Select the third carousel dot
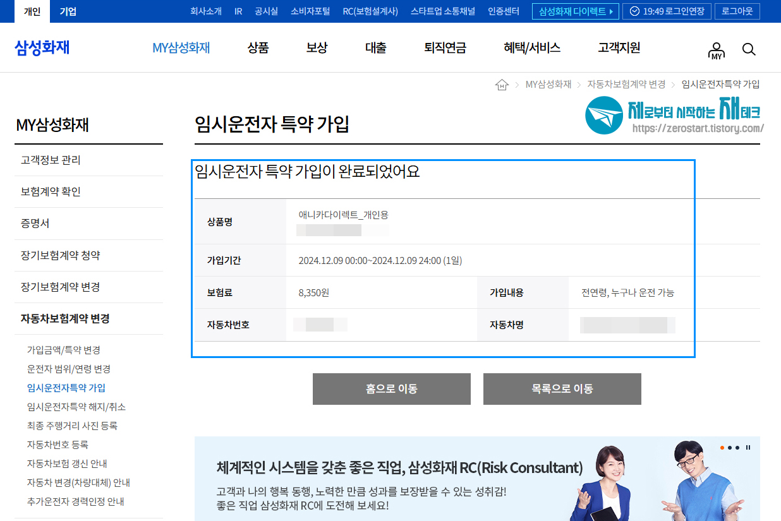The height and width of the screenshot is (521, 781). [x=737, y=448]
